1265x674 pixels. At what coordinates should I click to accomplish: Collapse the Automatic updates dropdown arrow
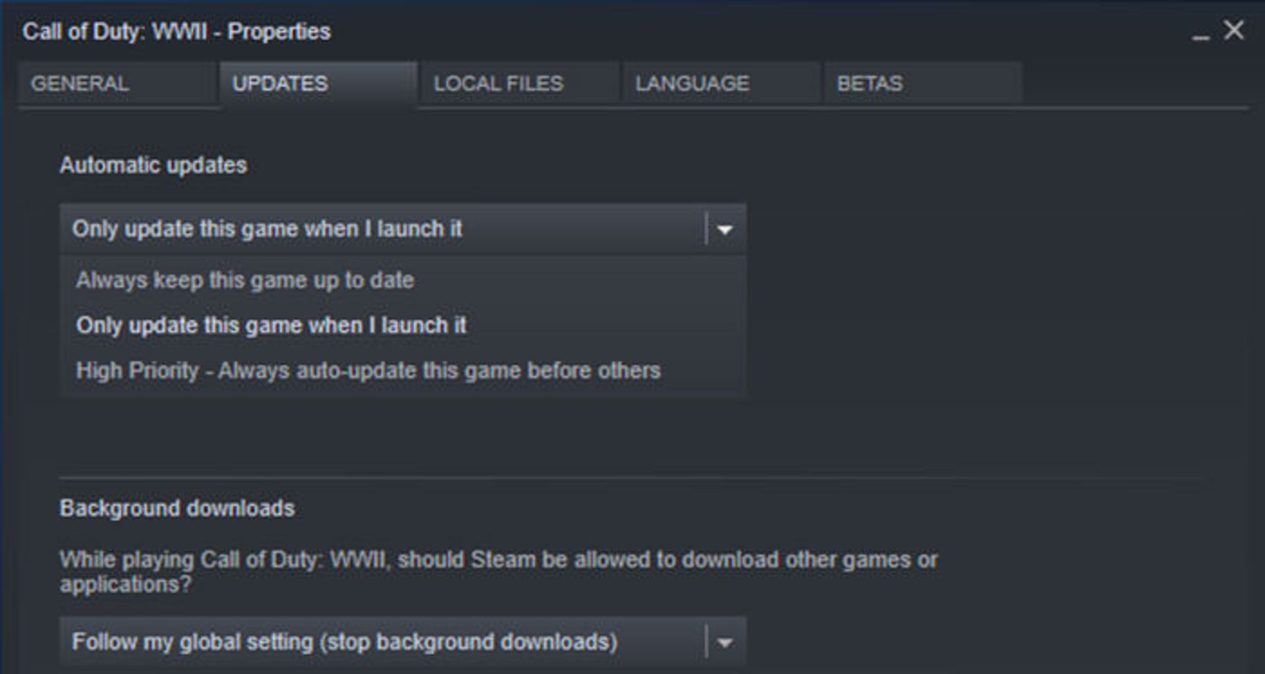tap(725, 229)
